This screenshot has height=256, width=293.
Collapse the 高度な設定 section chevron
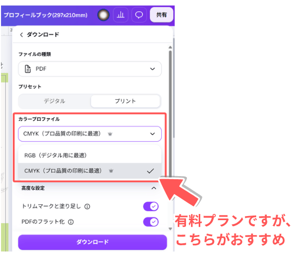pyautogui.click(x=154, y=188)
